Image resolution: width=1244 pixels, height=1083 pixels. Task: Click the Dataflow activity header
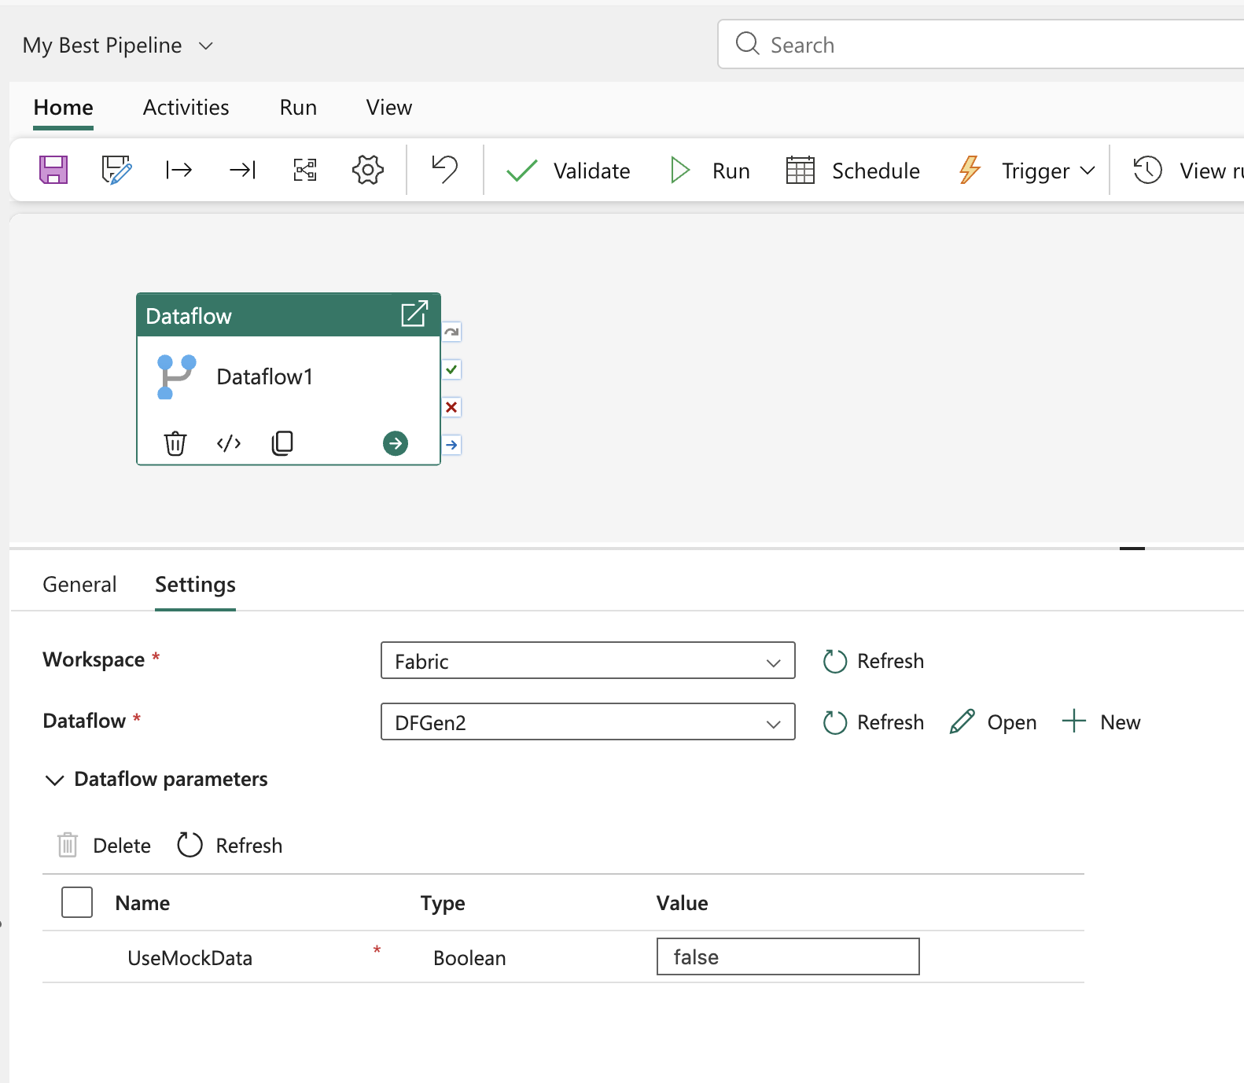coord(289,316)
